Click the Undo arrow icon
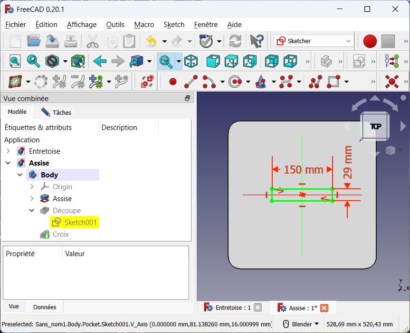The height and width of the screenshot is (333, 410). pyautogui.click(x=151, y=41)
